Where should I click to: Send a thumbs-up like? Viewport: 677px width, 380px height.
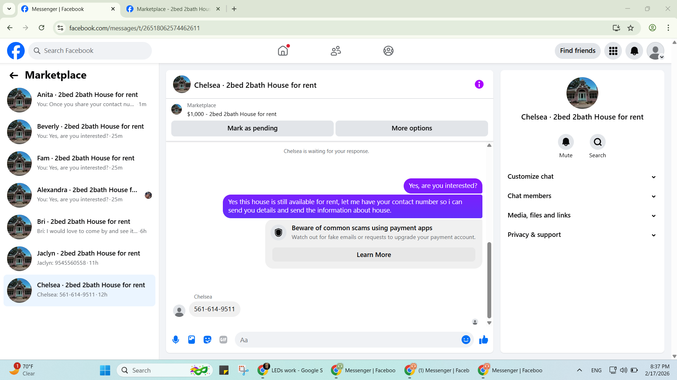coord(483,340)
